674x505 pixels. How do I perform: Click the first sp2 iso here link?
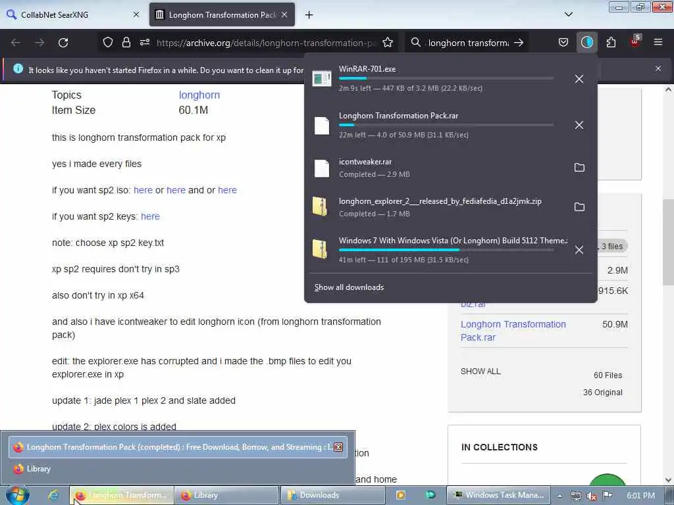tap(143, 190)
